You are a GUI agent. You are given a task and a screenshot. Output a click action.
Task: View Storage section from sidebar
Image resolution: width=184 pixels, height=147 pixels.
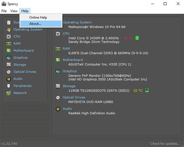[20, 65]
